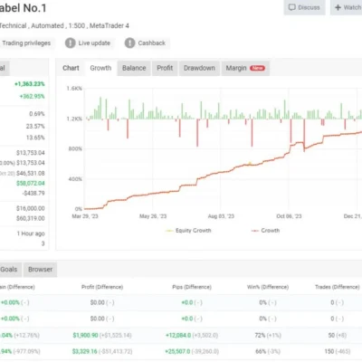Click the $46,531.08 value
The height and width of the screenshot is (362, 362).
31,174
